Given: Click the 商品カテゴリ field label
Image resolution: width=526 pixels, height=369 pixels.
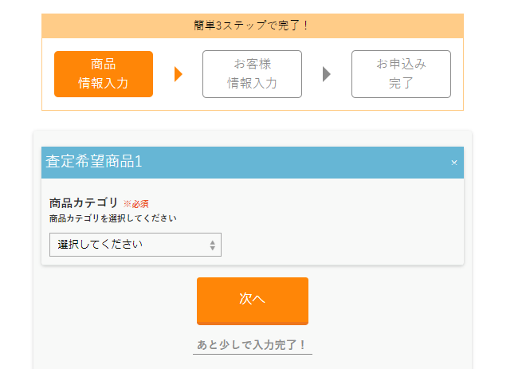Looking at the screenshot, I should tap(84, 203).
